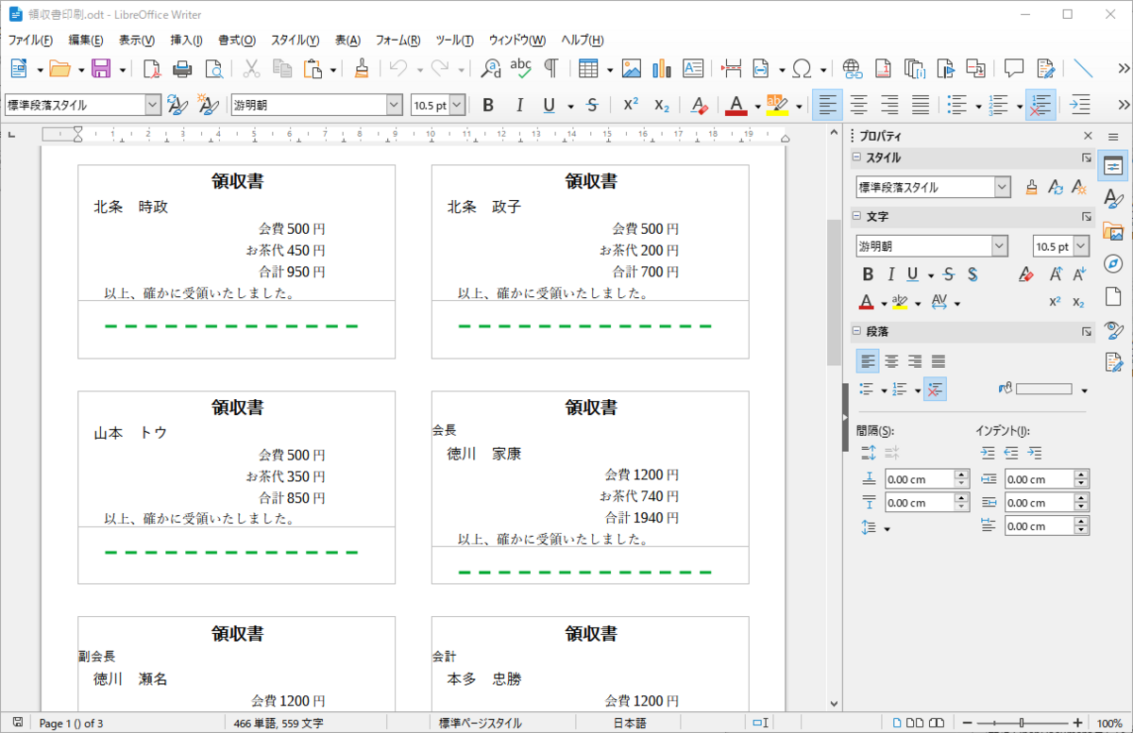The image size is (1133, 733).
Task: Toggle bold in the formatting toolbar
Action: [x=488, y=105]
